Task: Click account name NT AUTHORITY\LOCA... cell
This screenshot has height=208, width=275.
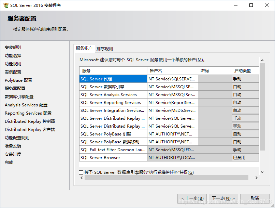Action: pyautogui.click(x=173, y=157)
